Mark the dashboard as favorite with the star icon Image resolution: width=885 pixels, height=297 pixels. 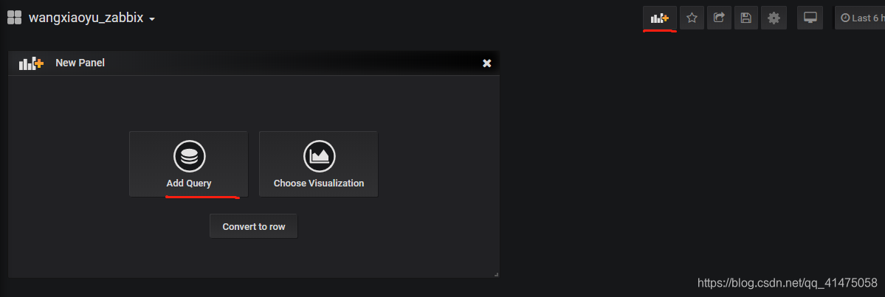(x=692, y=18)
